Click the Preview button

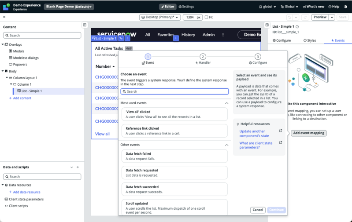320,17
